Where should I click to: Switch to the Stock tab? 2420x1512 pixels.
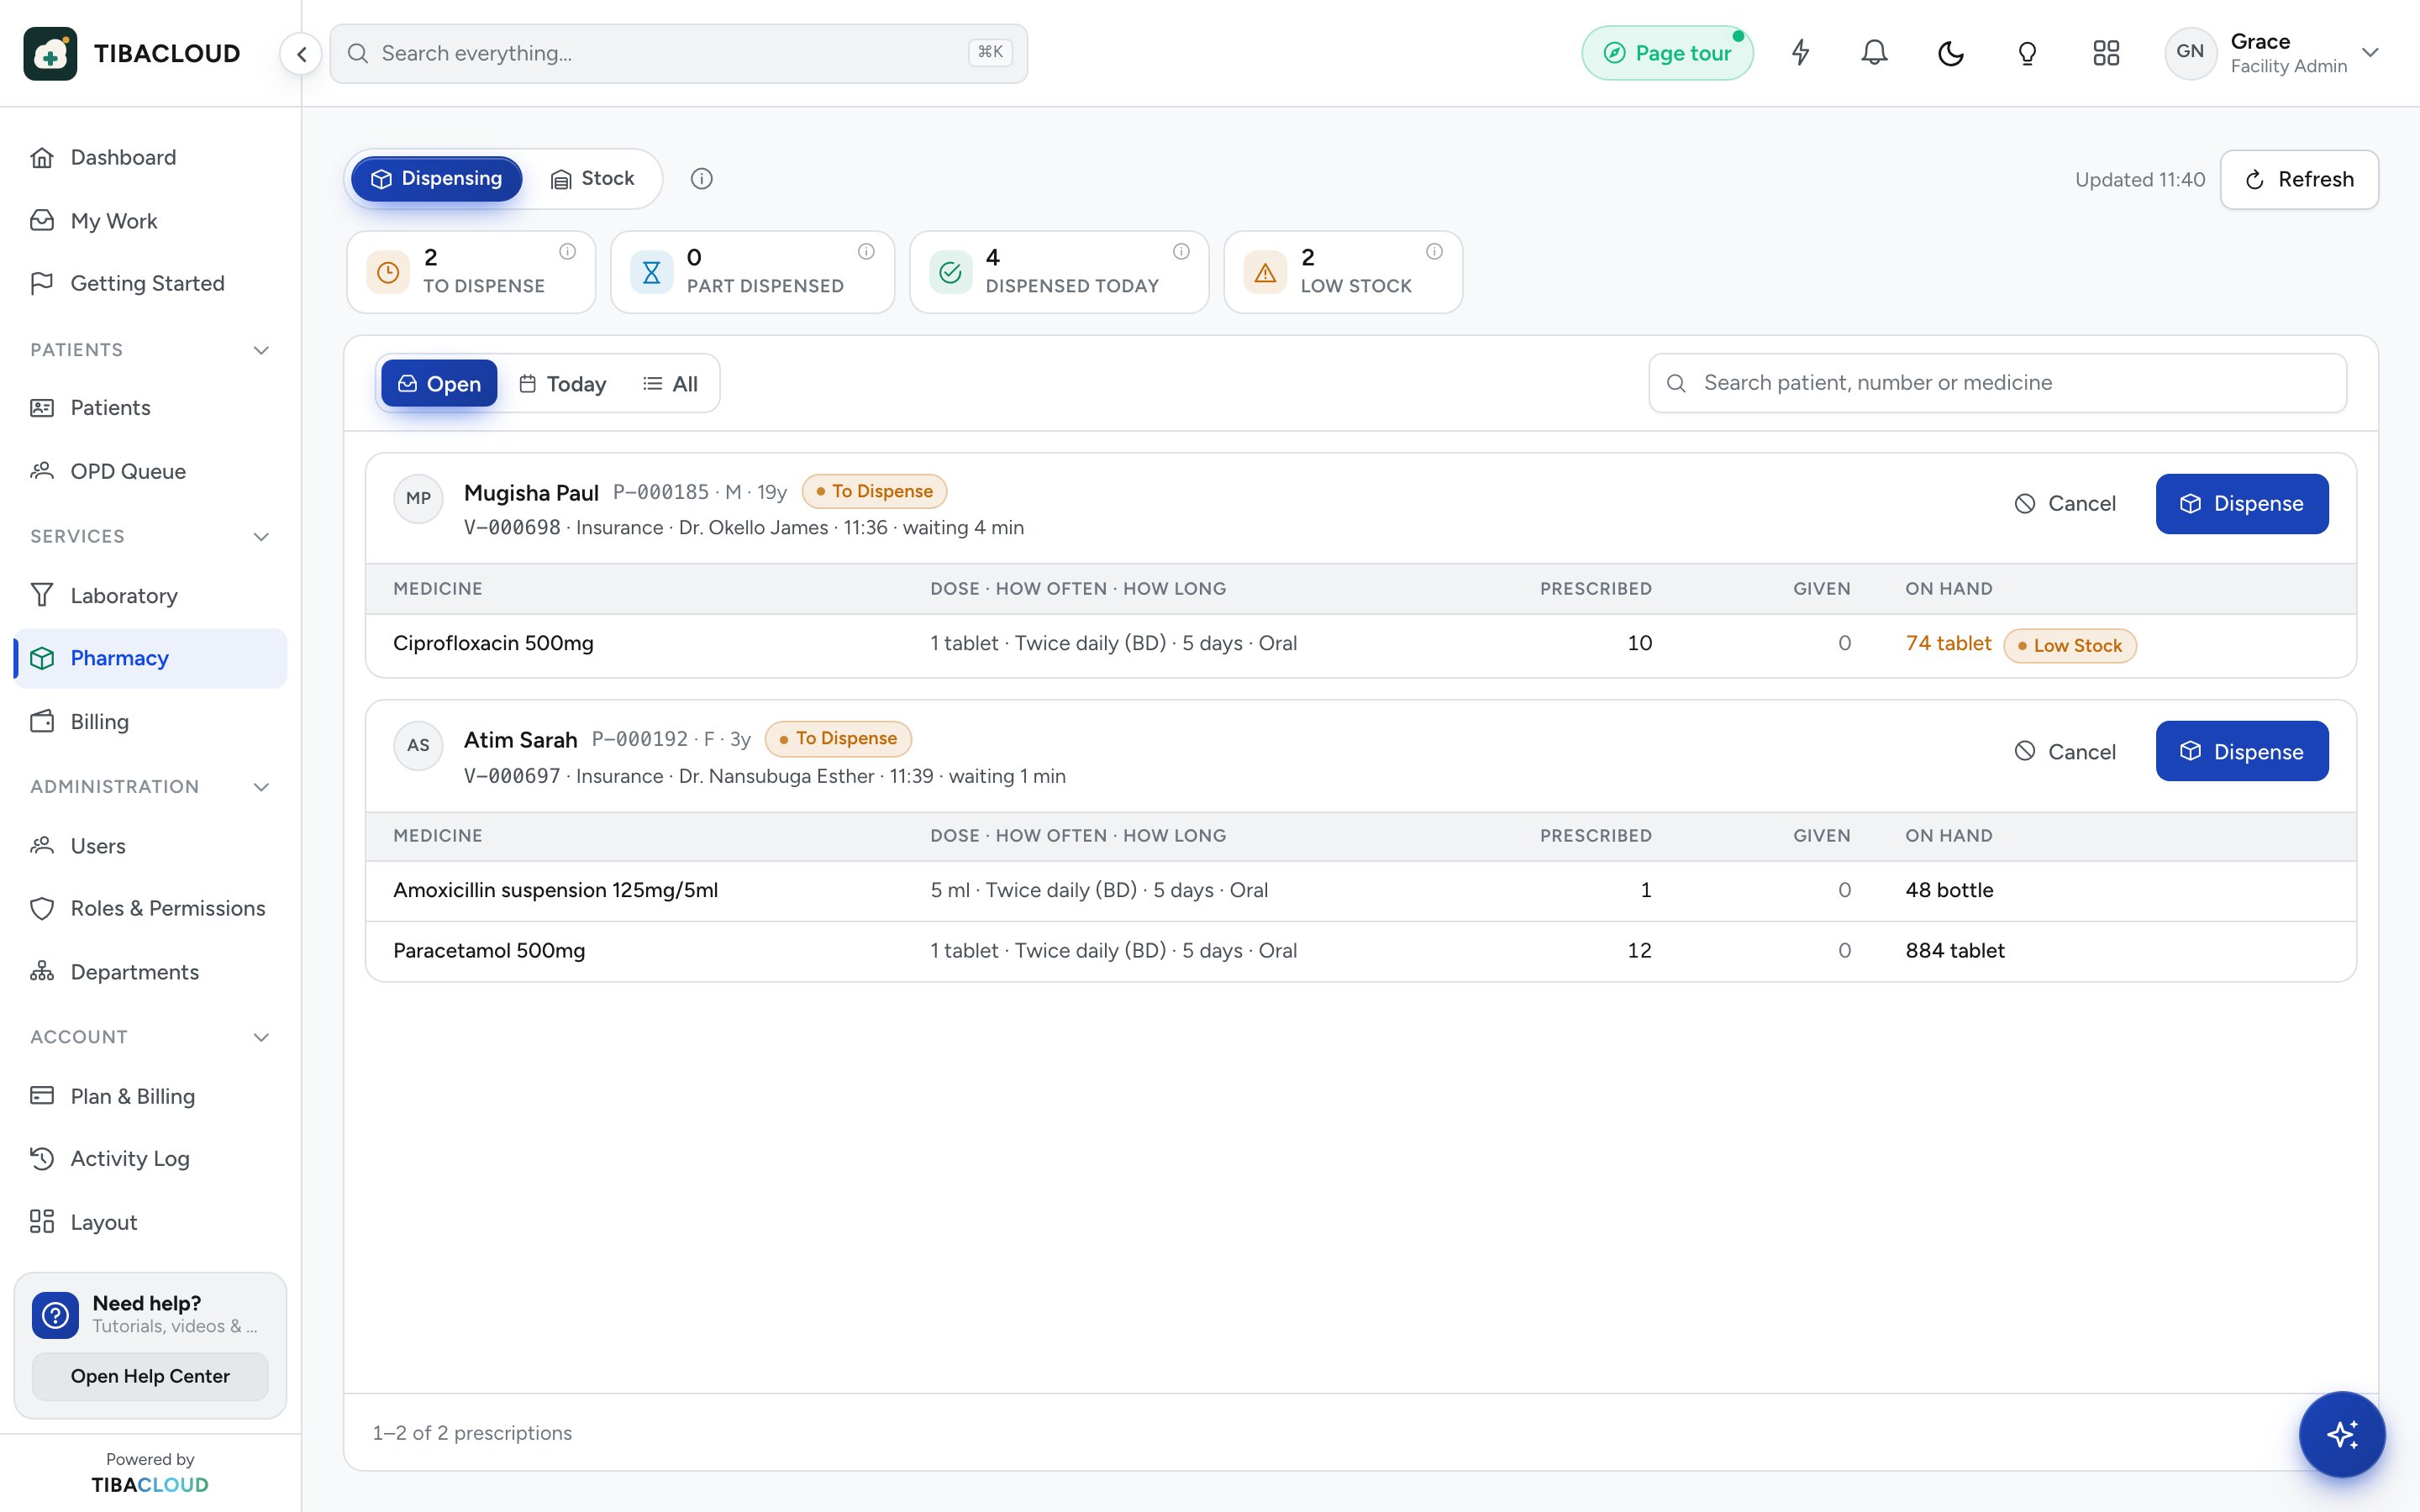[592, 179]
